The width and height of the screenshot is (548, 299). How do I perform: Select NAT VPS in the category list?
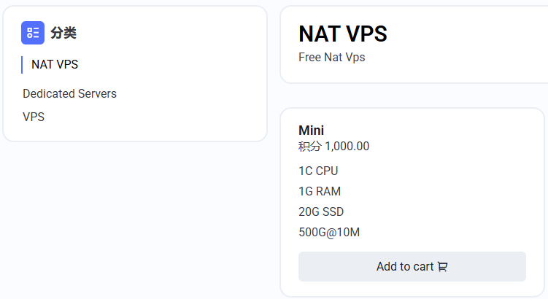pos(55,65)
